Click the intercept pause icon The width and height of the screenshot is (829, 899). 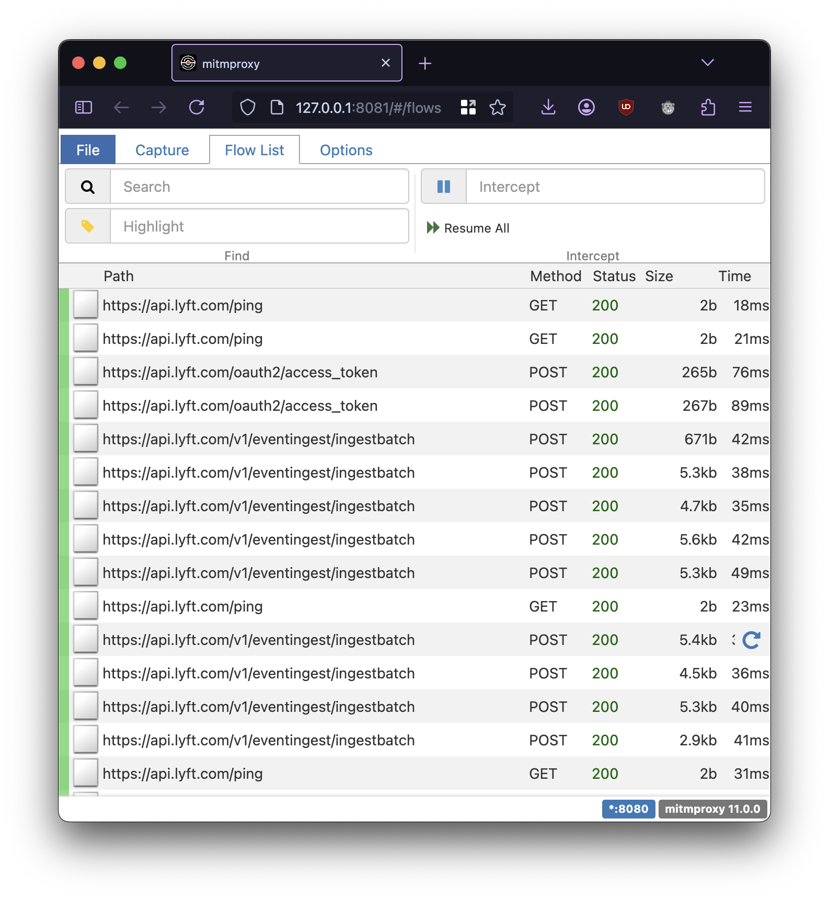444,187
